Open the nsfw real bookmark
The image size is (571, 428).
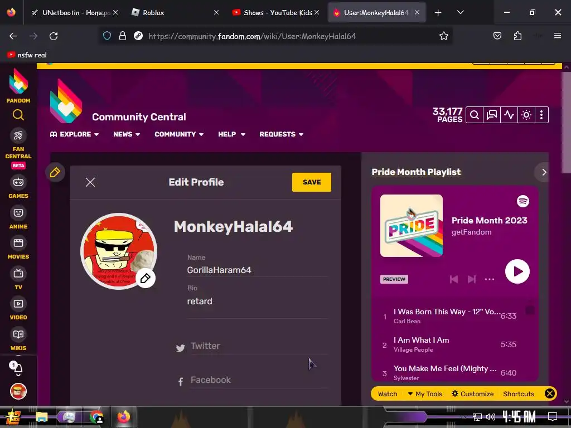[x=27, y=55]
